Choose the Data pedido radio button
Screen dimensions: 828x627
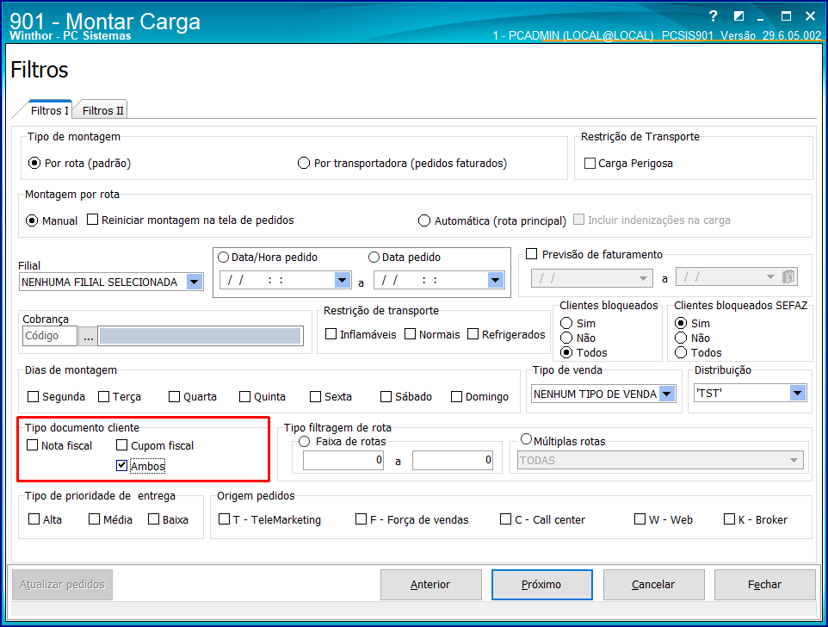click(374, 258)
